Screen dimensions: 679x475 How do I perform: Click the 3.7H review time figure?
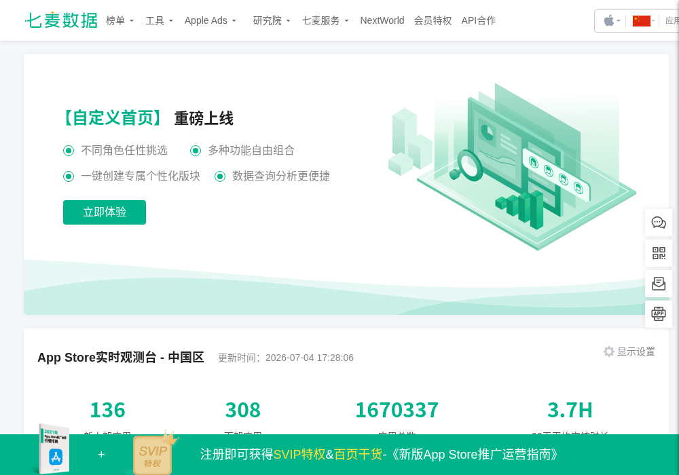(x=570, y=410)
